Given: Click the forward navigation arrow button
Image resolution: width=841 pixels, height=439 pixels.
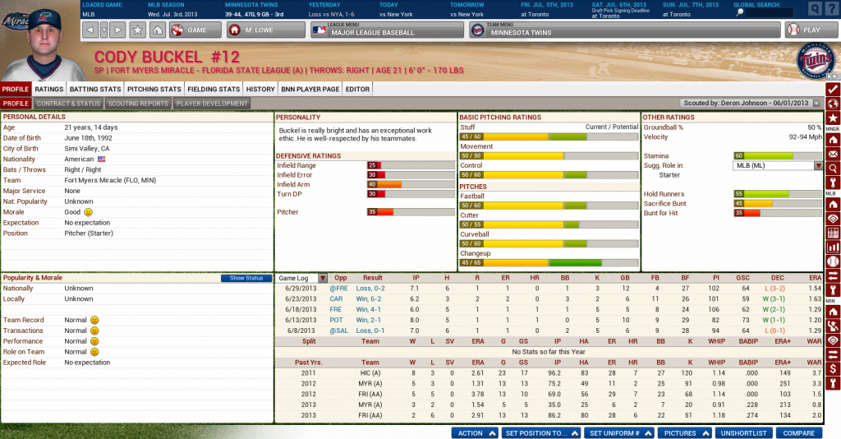Looking at the screenshot, I should (117, 30).
